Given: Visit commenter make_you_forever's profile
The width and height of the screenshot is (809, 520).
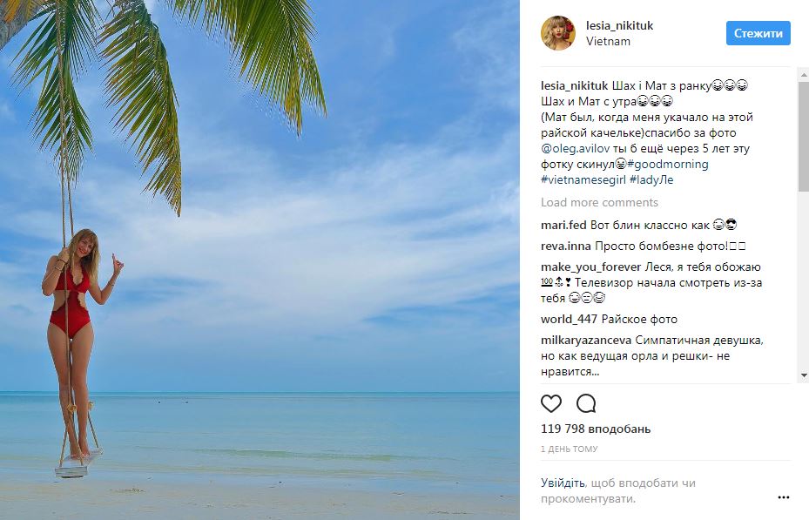Looking at the screenshot, I should 590,267.
